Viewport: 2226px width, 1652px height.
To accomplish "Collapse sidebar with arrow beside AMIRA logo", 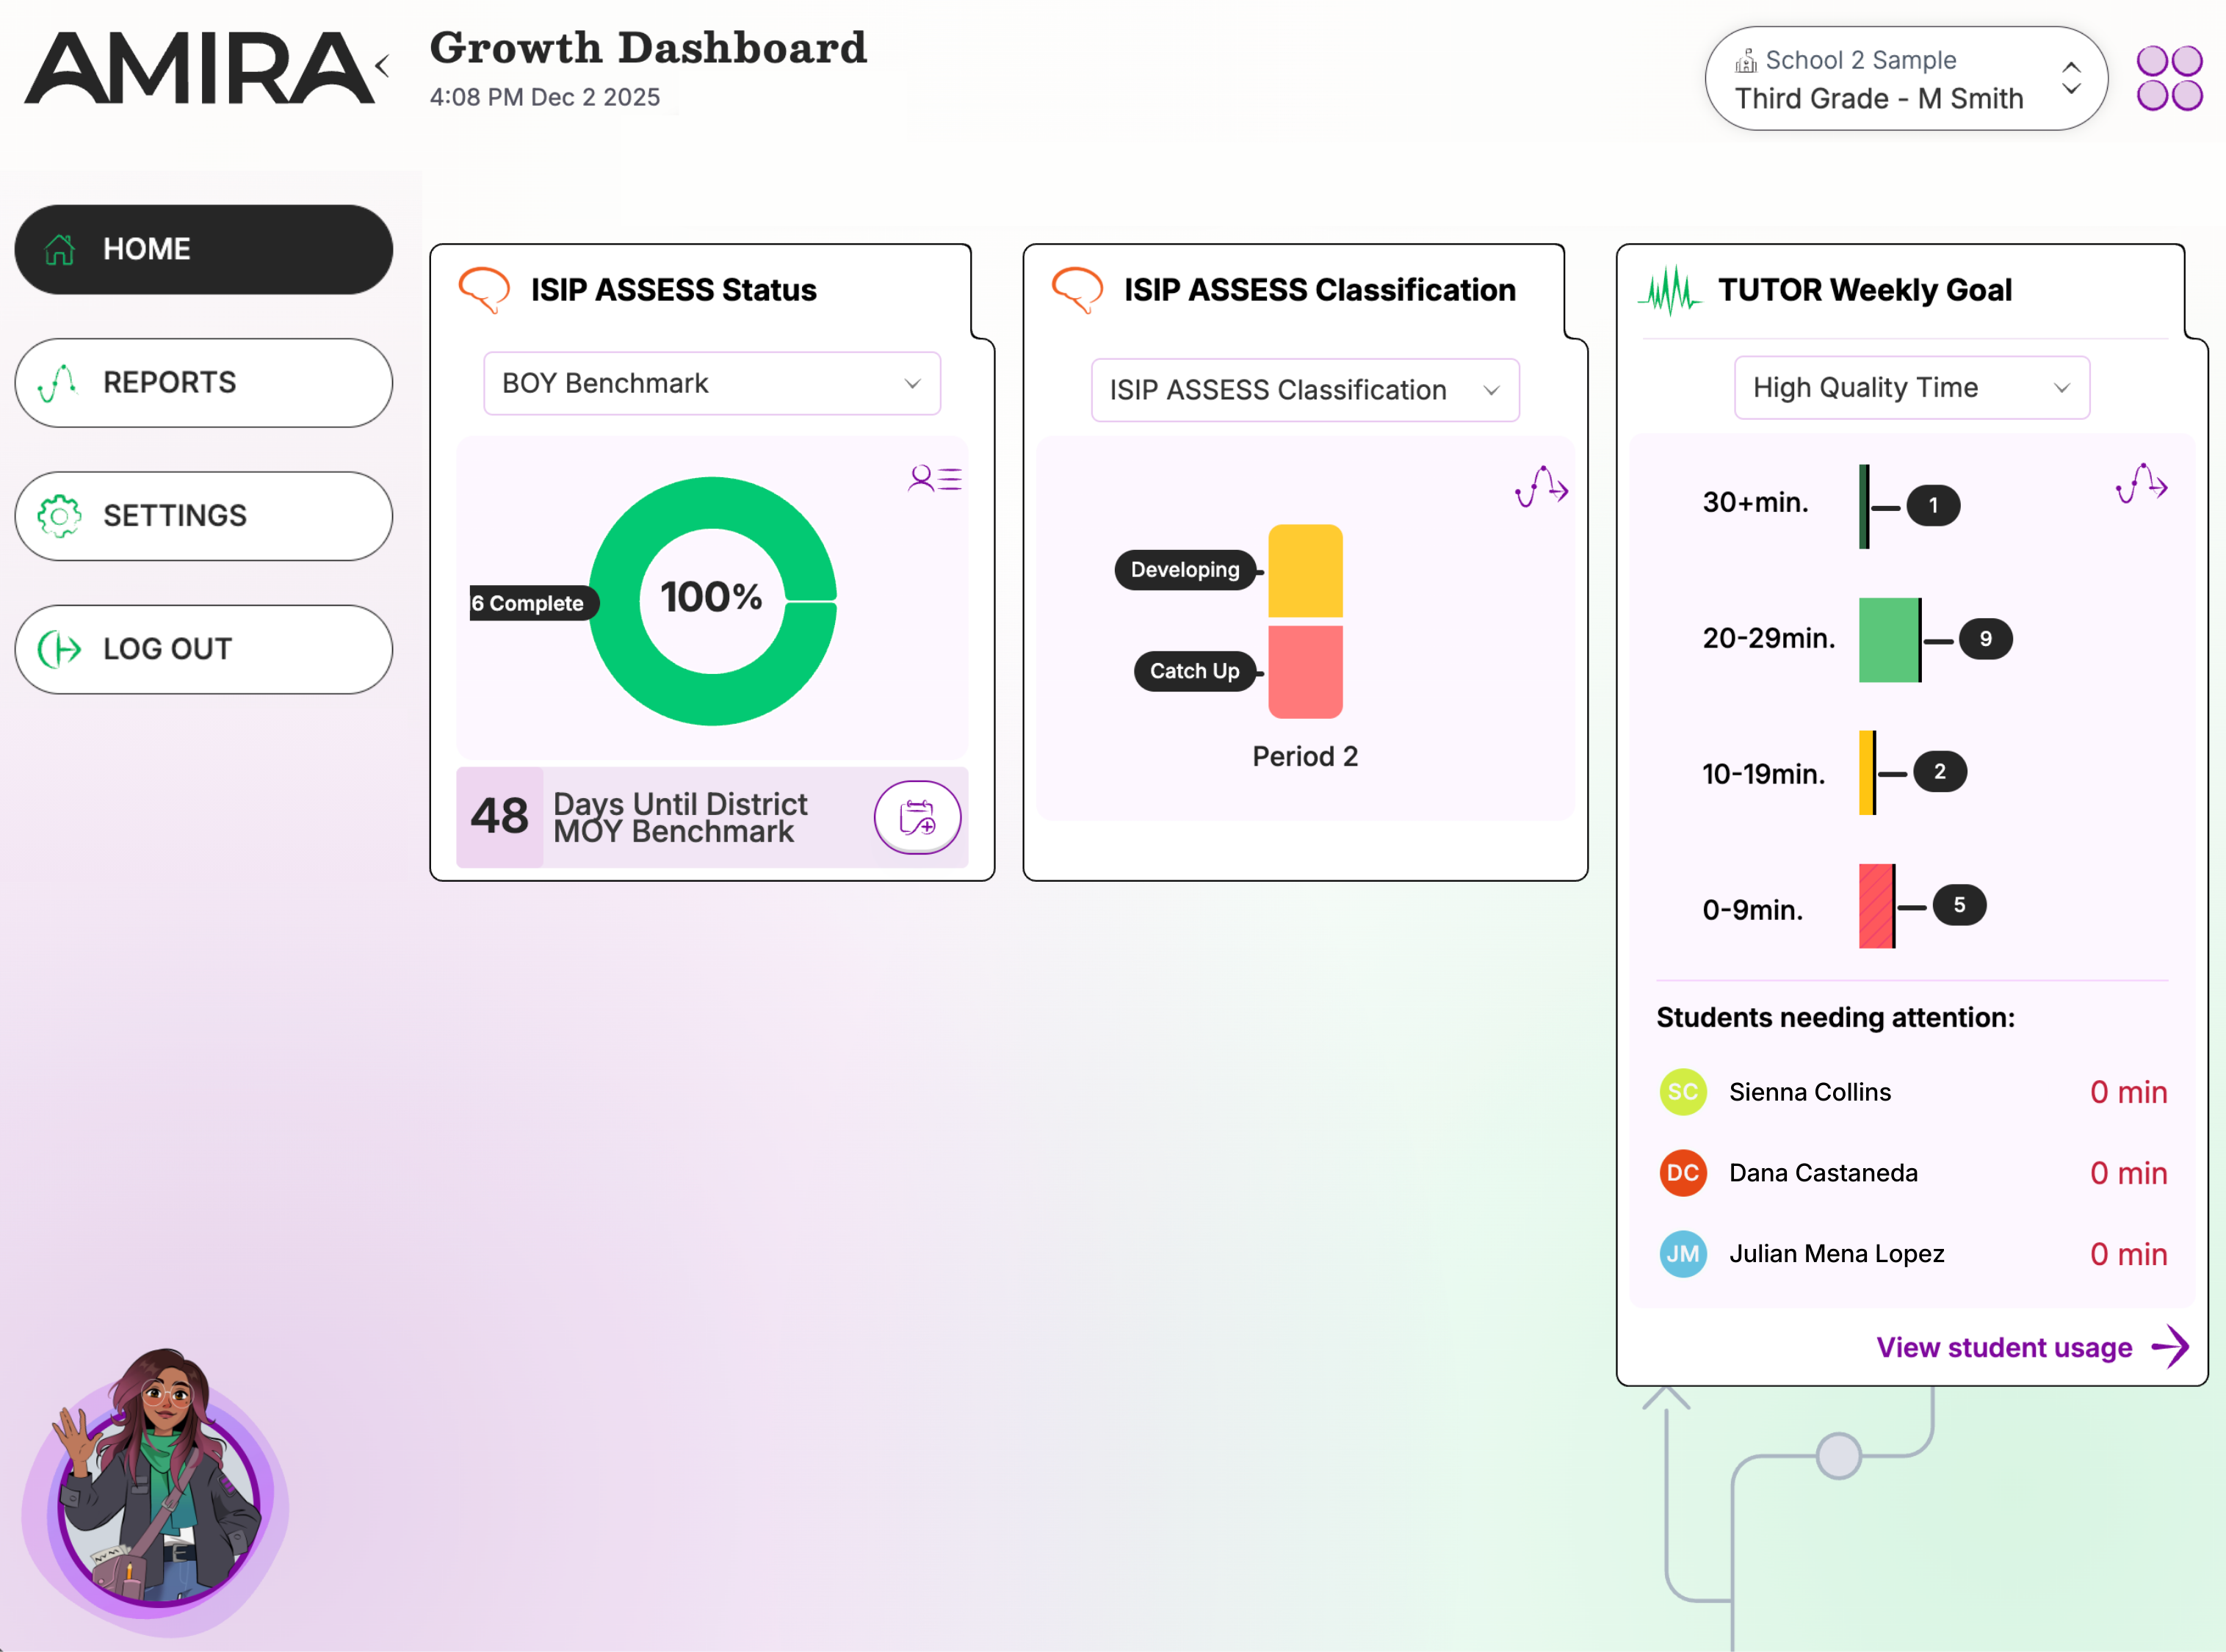I will tap(382, 67).
